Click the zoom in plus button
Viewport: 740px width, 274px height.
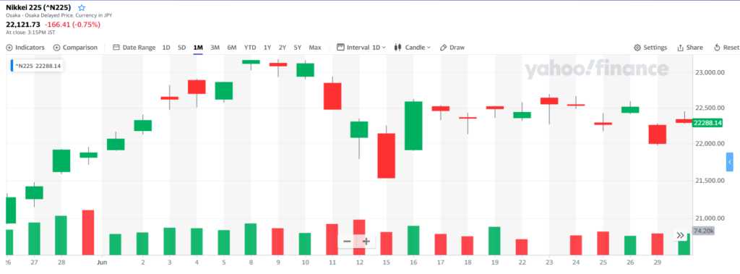click(x=366, y=241)
